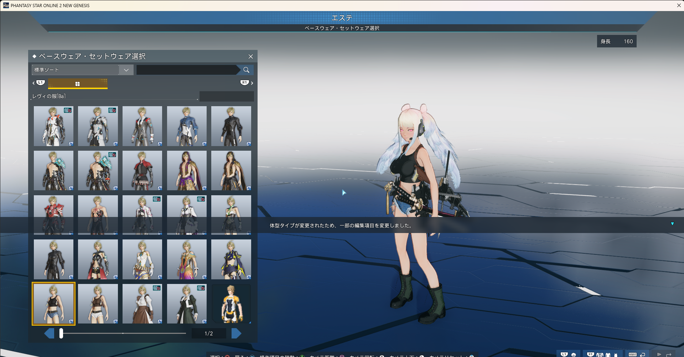Select the red-collared black armor outfit
The height and width of the screenshot is (357, 684).
(142, 170)
